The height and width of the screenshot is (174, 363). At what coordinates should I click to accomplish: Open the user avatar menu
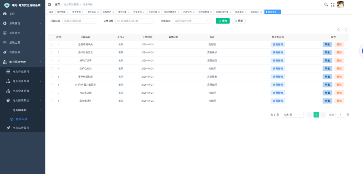pyautogui.click(x=340, y=4)
